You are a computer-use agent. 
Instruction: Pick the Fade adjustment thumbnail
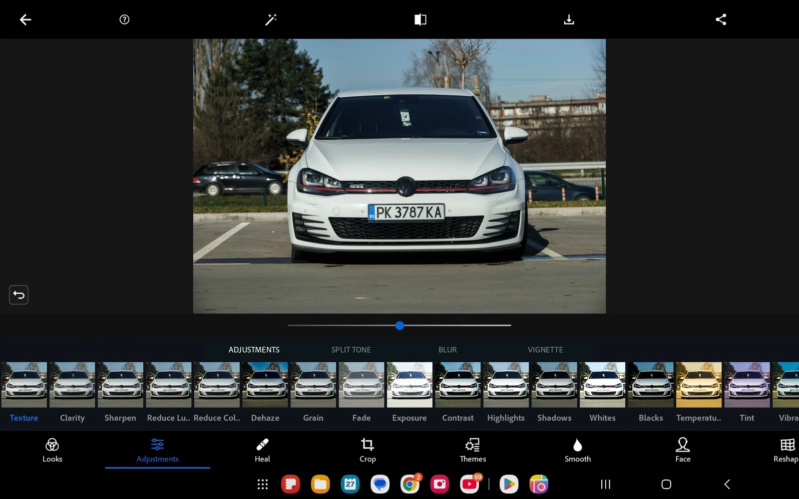(362, 385)
